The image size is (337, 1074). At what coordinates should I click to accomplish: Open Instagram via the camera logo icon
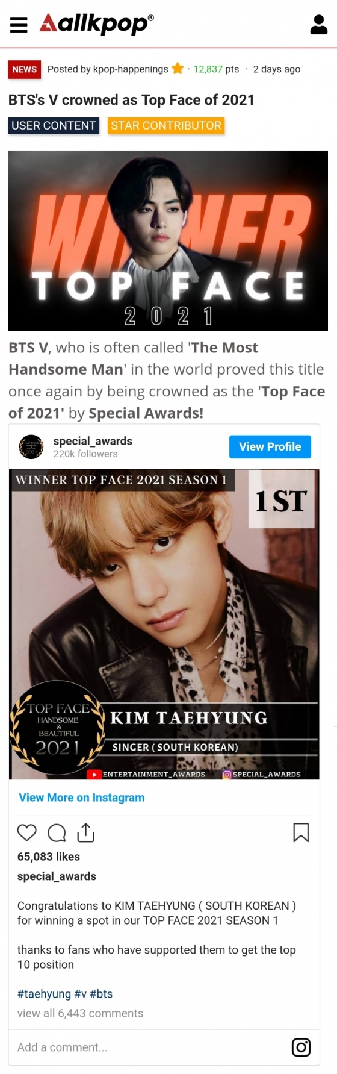tap(301, 1047)
